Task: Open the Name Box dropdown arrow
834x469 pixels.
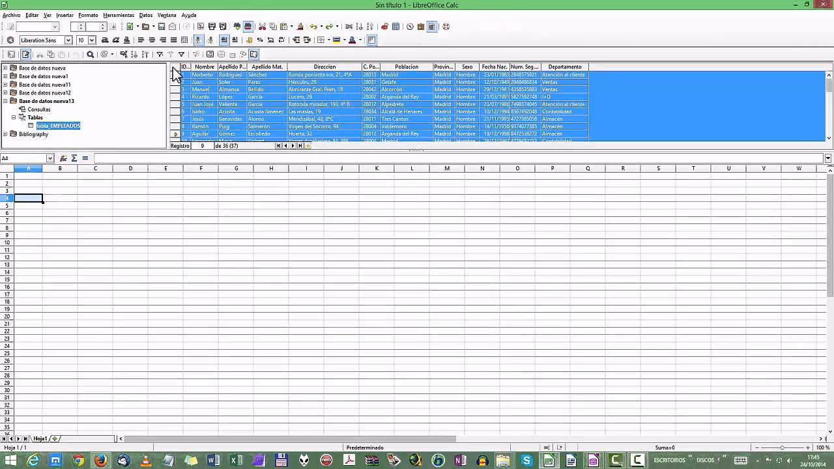Action: click(x=50, y=158)
